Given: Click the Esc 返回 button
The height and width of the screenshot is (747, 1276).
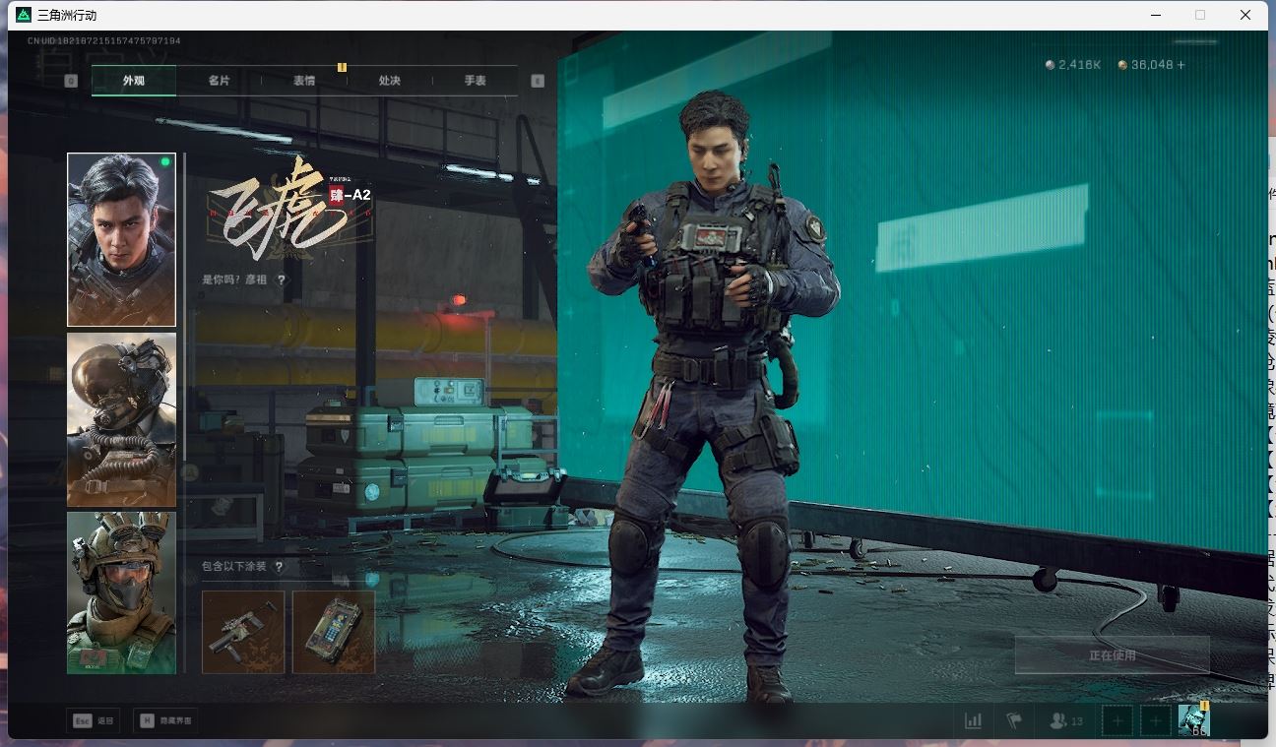Looking at the screenshot, I should tap(93, 721).
